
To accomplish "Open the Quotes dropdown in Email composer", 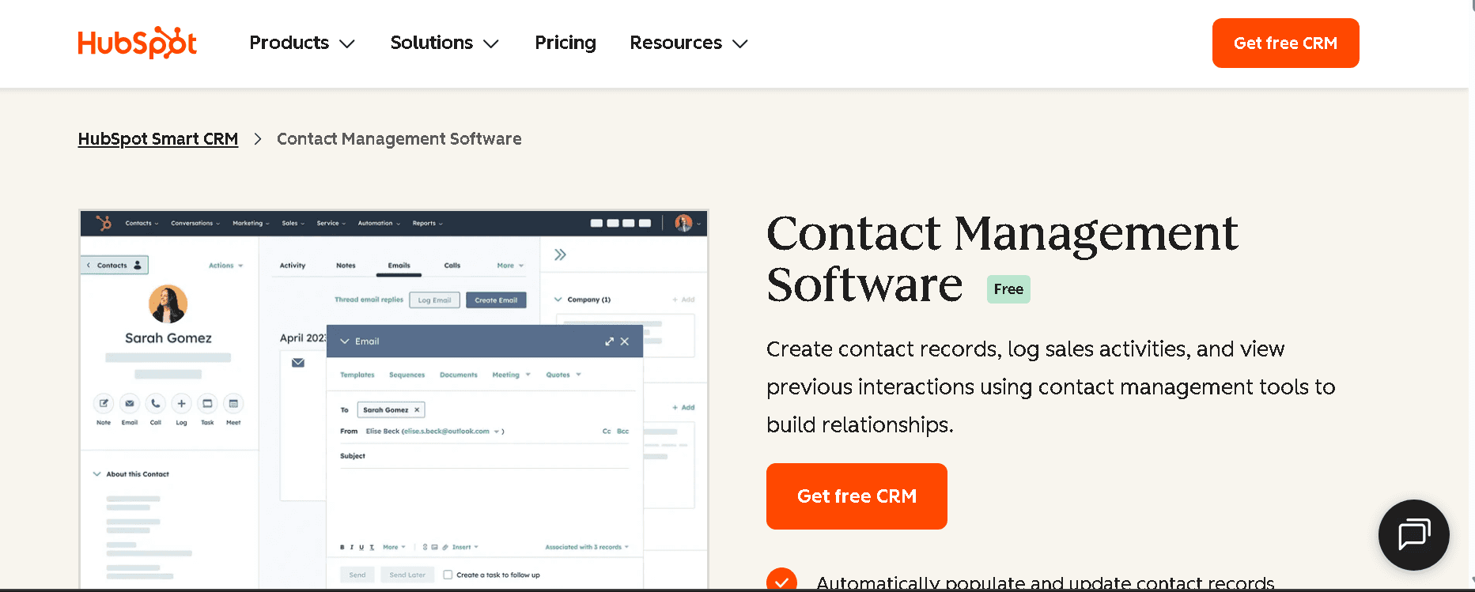I will click(564, 375).
